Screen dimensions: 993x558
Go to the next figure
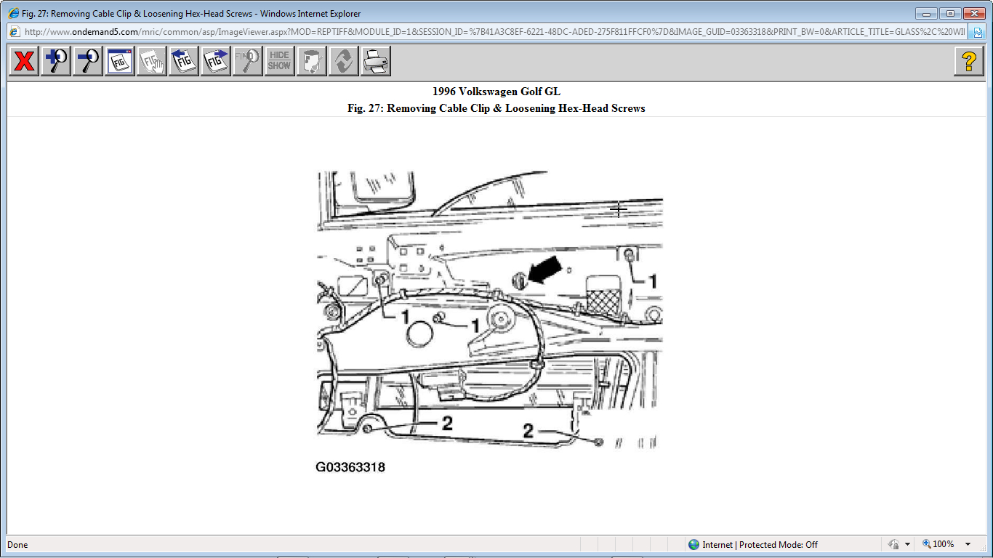point(216,61)
